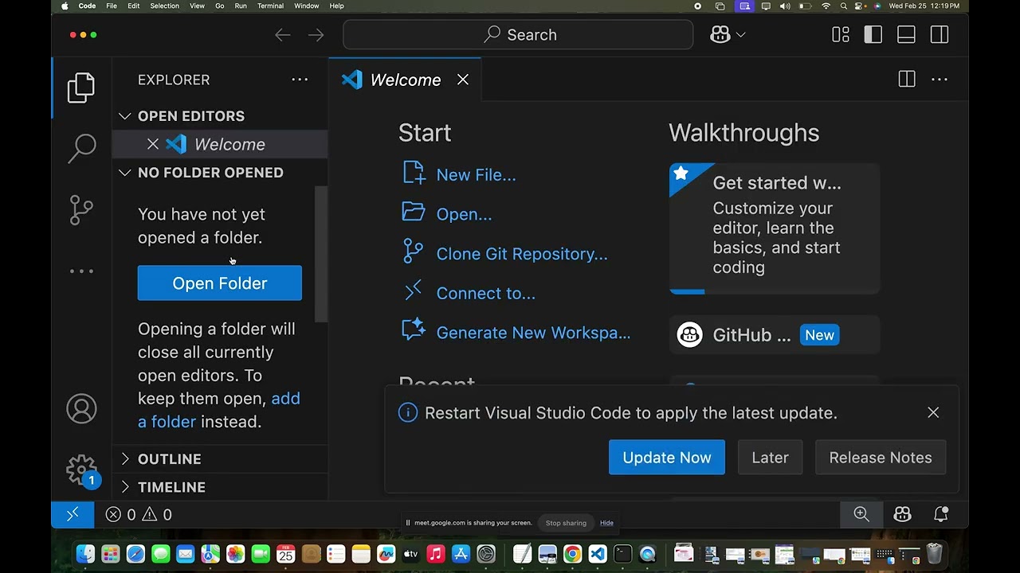Open the Window menu

307,6
